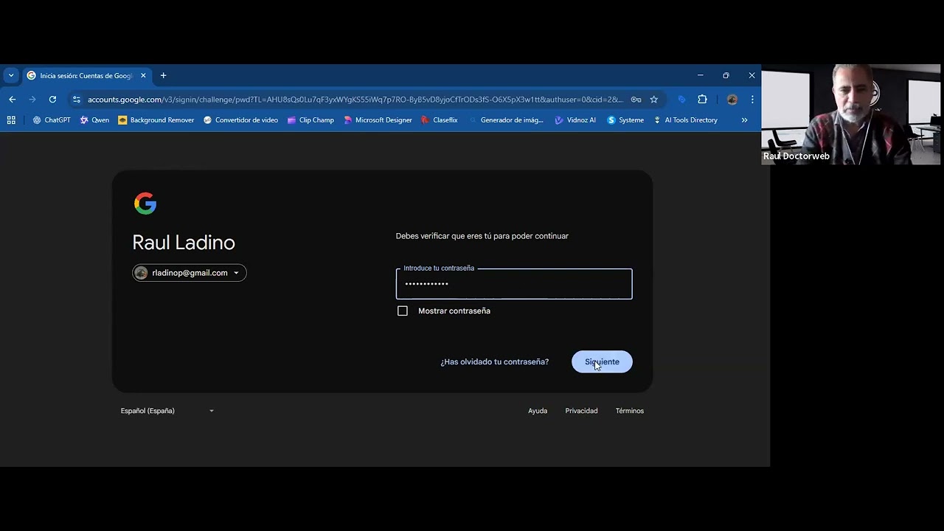The height and width of the screenshot is (531, 944).
Task: Open the ChatGPT bookmark
Action: coord(52,120)
